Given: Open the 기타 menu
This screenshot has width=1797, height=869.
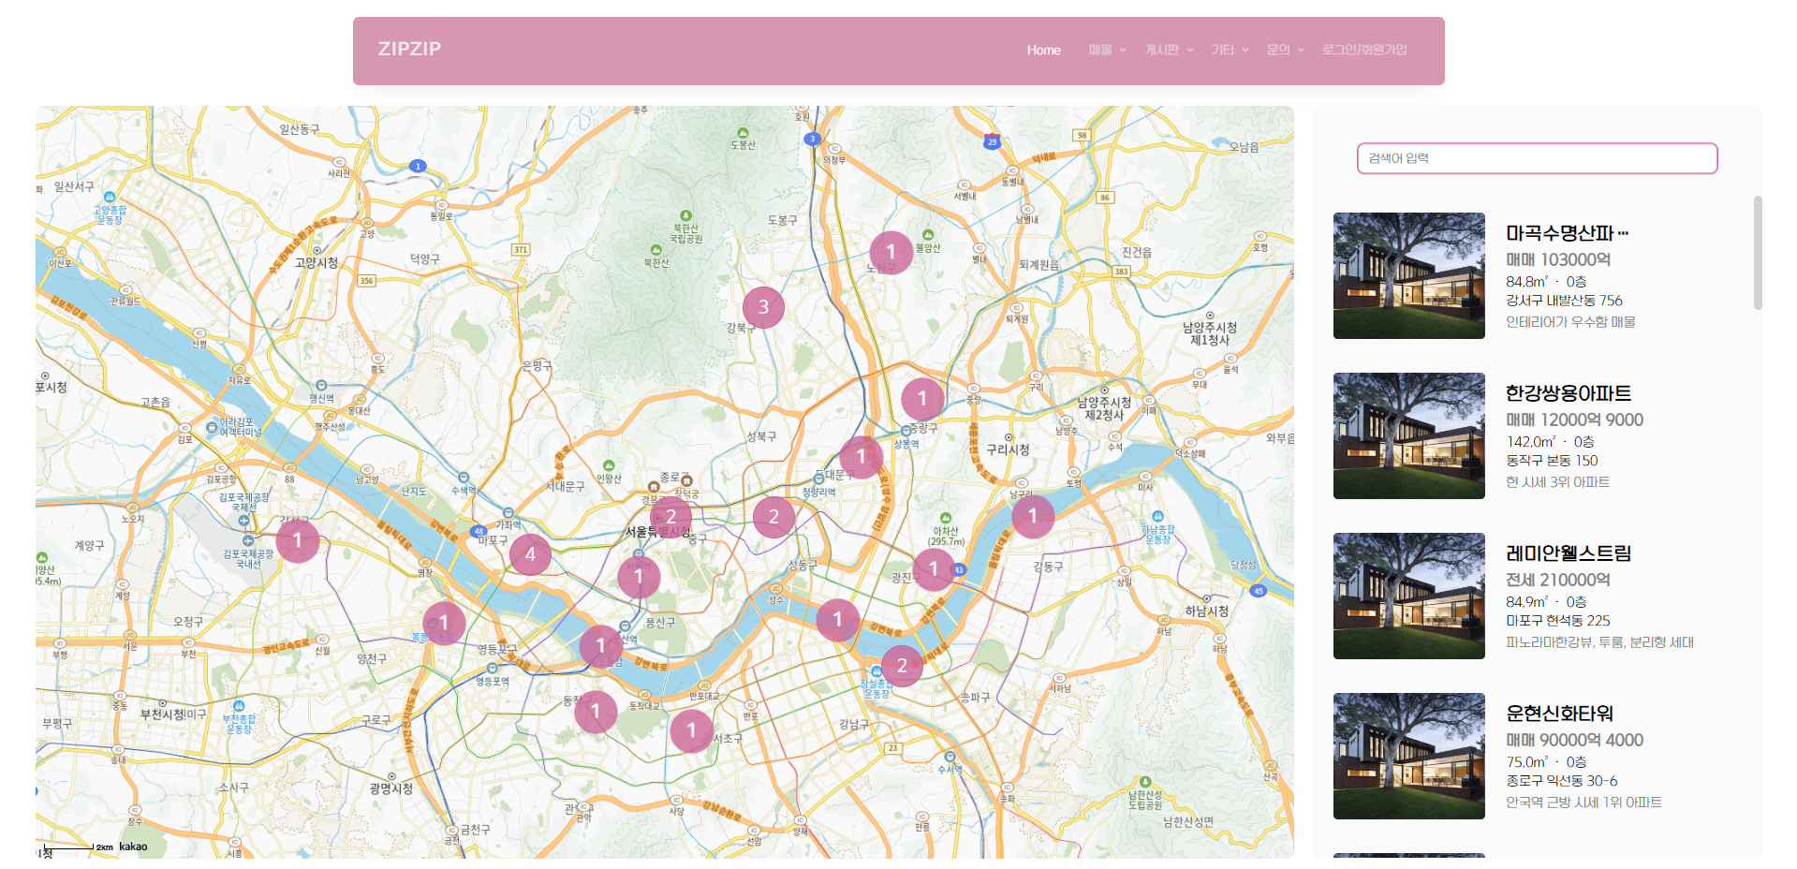Looking at the screenshot, I should 1223,50.
